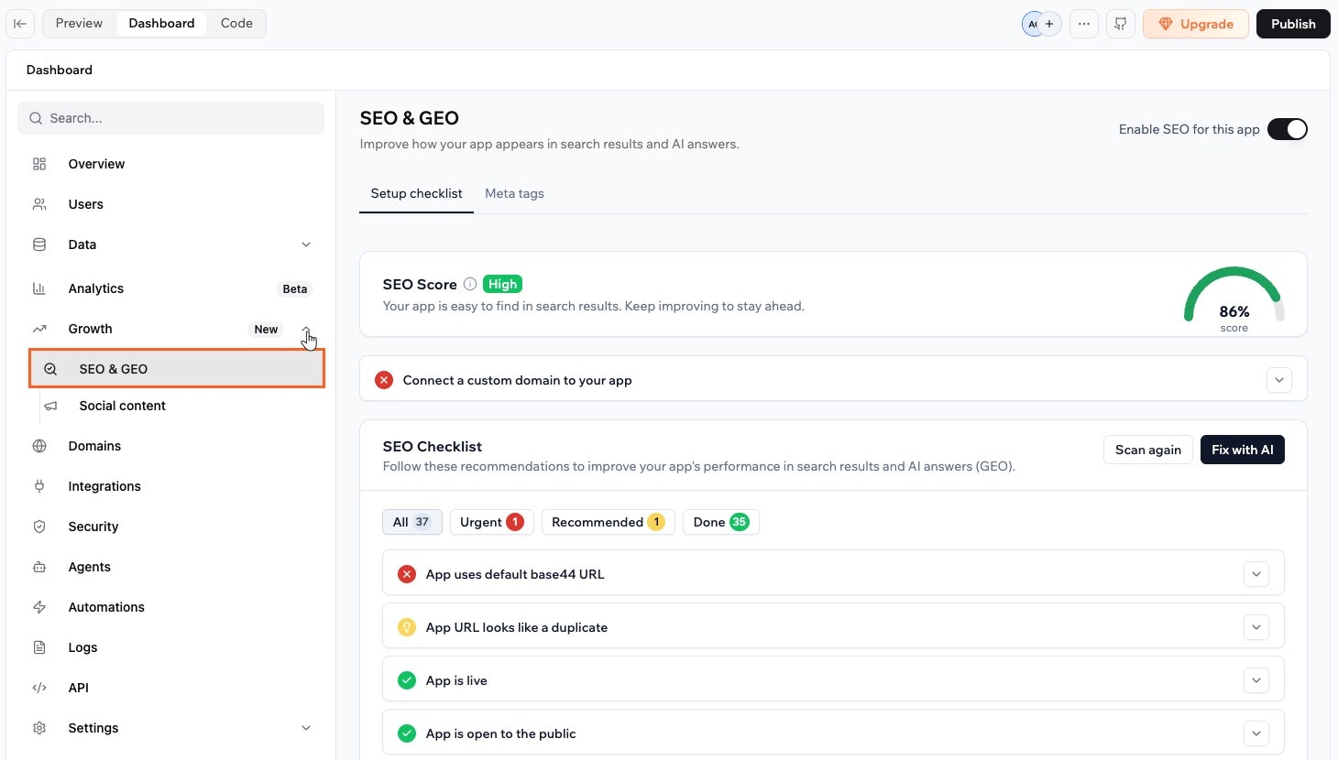The image size is (1338, 760).
Task: Click Scan again to rerun checks
Action: click(x=1147, y=450)
